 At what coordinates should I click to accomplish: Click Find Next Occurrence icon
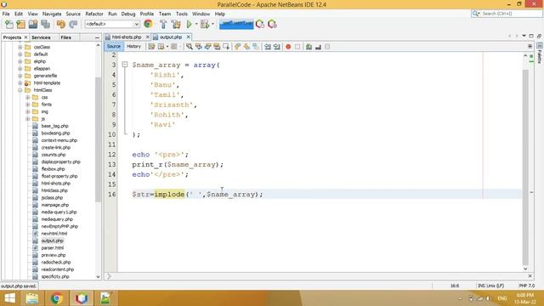tap(207, 47)
